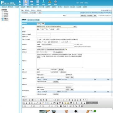Click the 增加作者 button
The image size is (113, 113).
[61, 69]
